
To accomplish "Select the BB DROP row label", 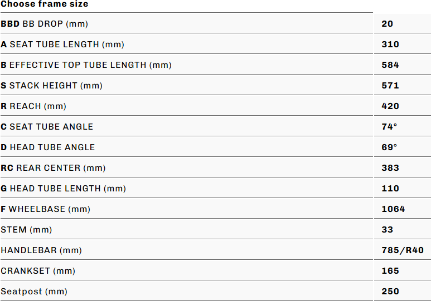I will coord(45,24).
